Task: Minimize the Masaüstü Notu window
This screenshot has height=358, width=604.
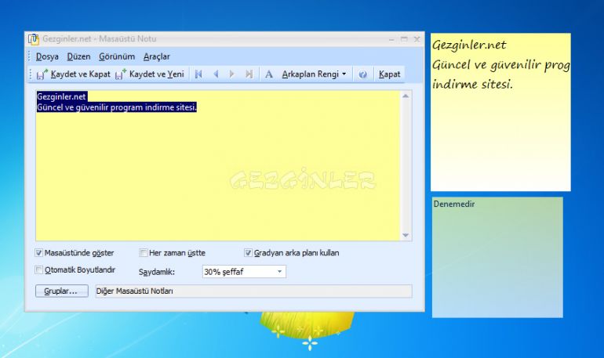Action: tap(391, 39)
